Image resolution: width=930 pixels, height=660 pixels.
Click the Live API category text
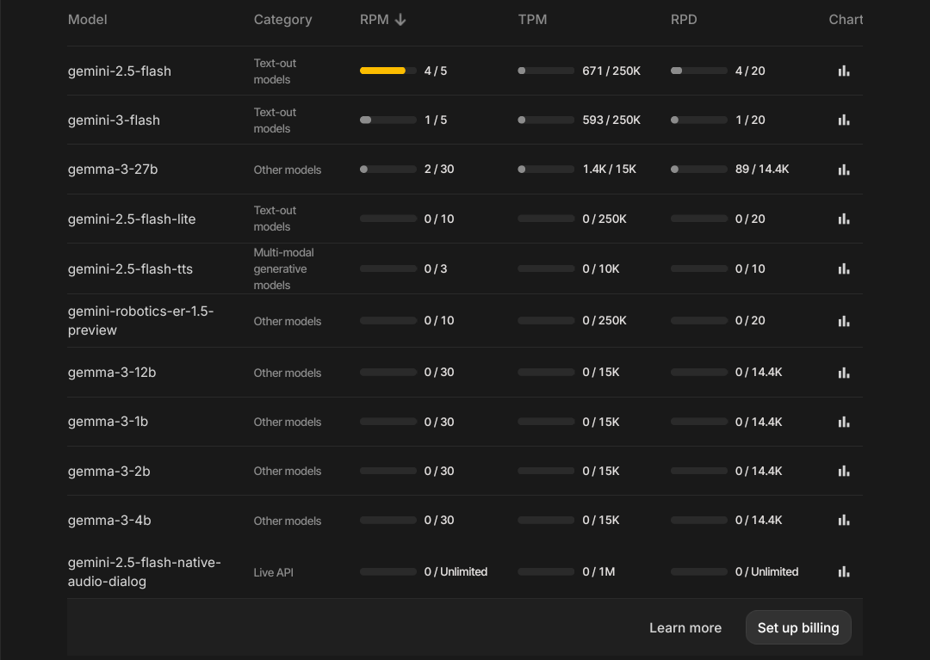(x=274, y=573)
